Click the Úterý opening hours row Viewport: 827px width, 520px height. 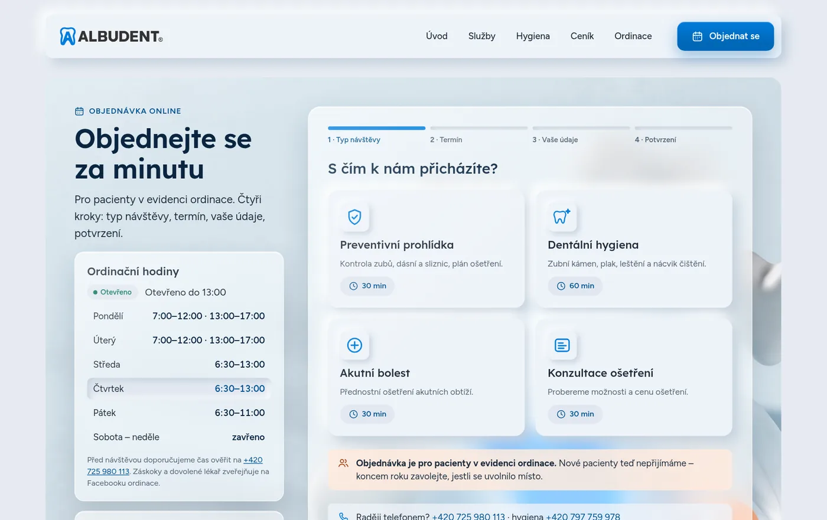(179, 340)
